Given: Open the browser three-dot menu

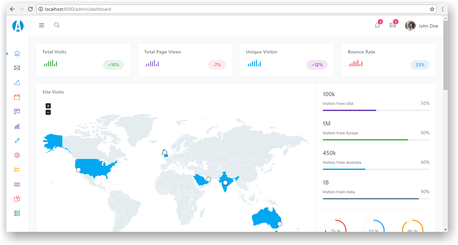Looking at the screenshot, I should (442, 9).
